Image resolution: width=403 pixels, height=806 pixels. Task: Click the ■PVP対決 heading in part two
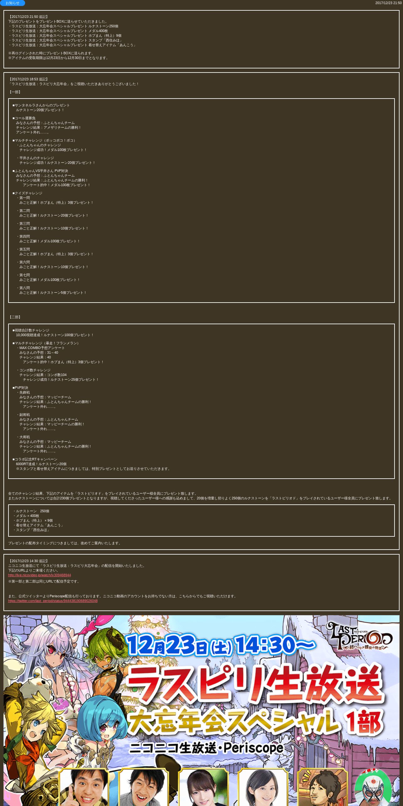[20, 388]
